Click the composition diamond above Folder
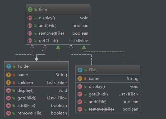Screen dimensions: 166x119 (36, 59)
